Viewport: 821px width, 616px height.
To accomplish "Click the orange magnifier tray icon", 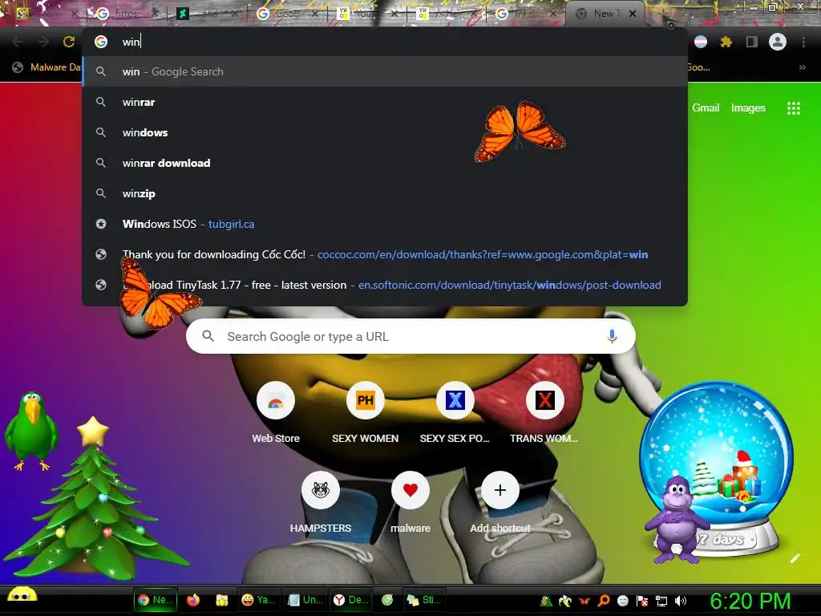I will 603,601.
